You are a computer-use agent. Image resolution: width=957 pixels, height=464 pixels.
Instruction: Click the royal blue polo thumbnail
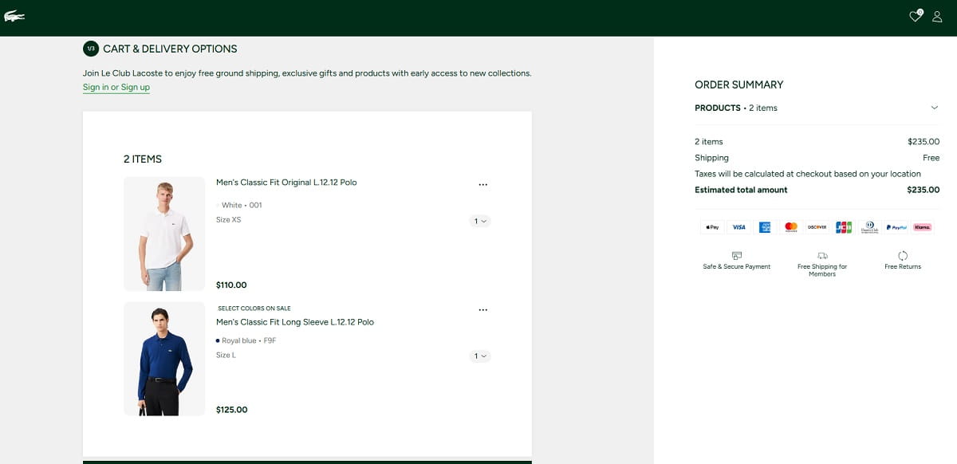[164, 359]
